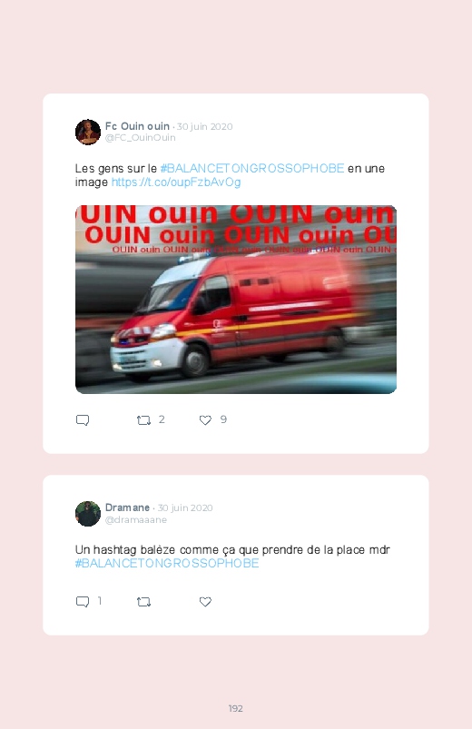Screen dimensions: 472x729
Task: Click the retweet icon on Dramane's tweet
Action: (143, 602)
